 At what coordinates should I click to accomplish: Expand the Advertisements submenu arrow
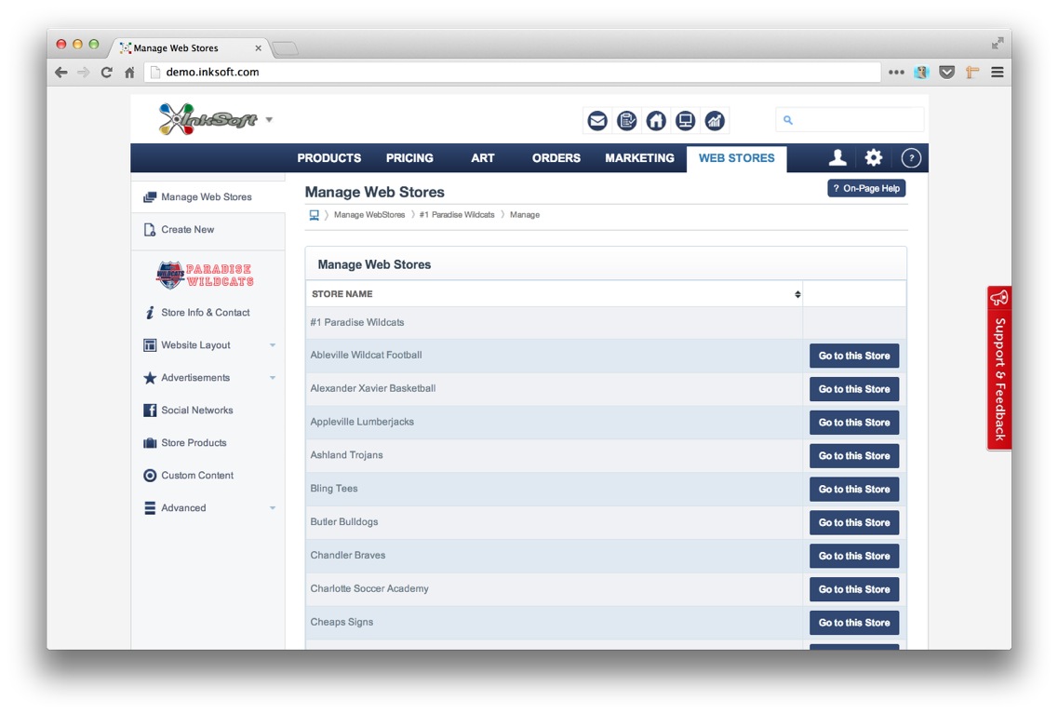273,377
